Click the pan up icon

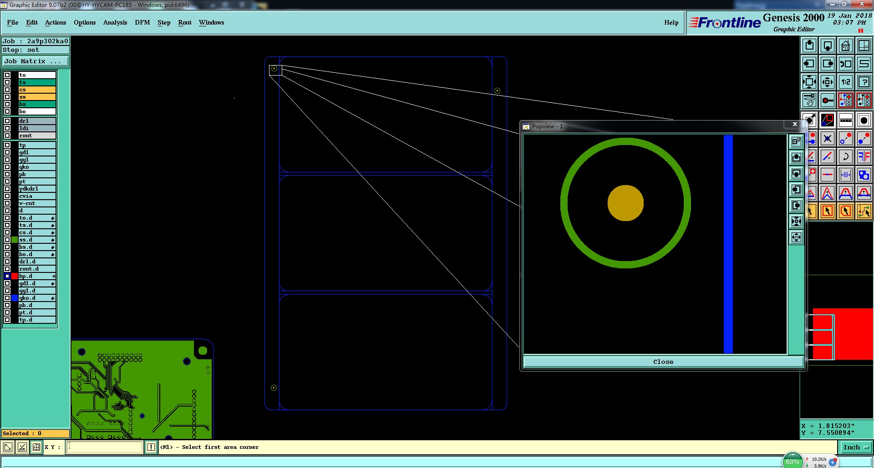click(x=809, y=45)
